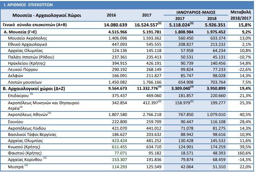
Task: Click the value 1.766.166 for Λοιπών μουσείων
Action: (x=152, y=82)
